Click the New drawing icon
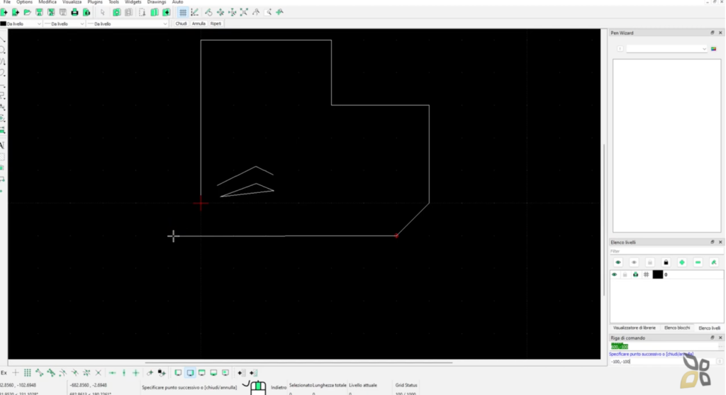Screen dimensions: 726x395 (4, 12)
